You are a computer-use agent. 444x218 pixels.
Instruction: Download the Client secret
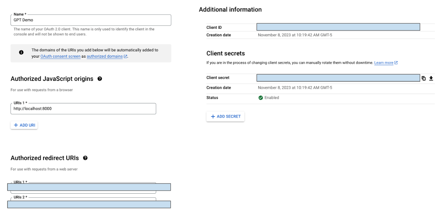pyautogui.click(x=431, y=78)
